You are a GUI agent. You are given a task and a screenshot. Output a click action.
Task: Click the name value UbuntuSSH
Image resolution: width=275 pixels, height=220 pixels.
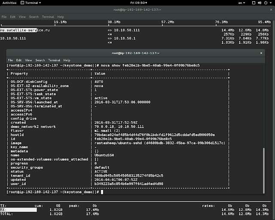click(104, 155)
